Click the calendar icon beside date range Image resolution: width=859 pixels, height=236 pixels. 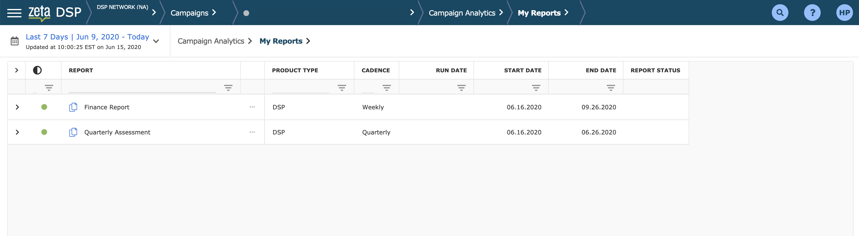click(15, 41)
